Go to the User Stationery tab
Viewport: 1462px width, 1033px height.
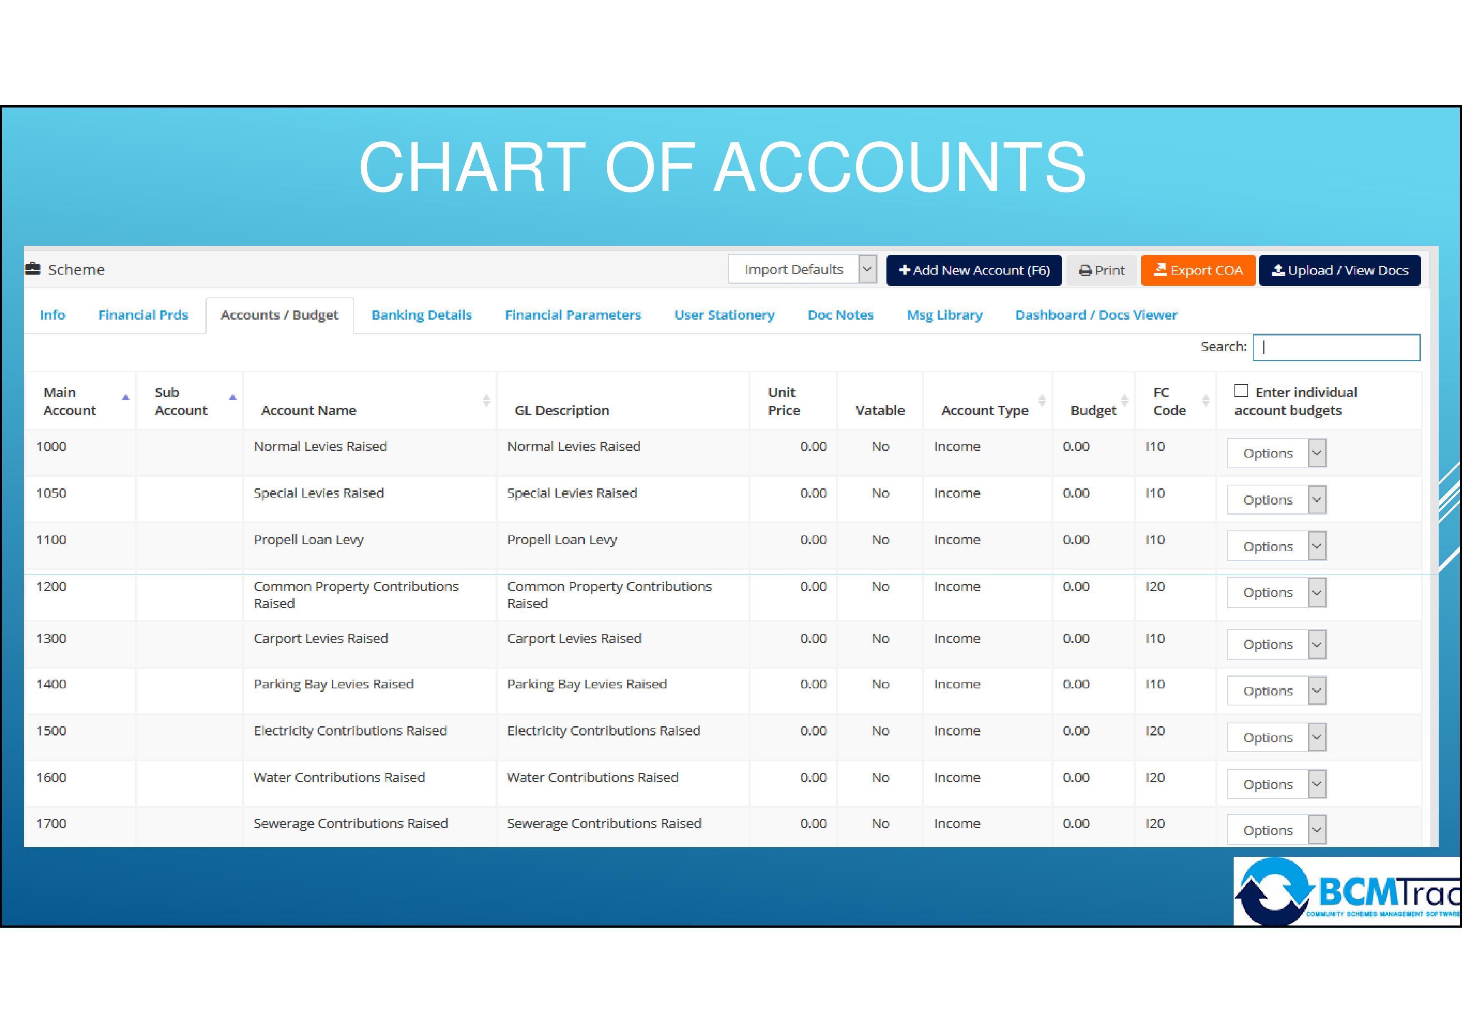tap(725, 315)
